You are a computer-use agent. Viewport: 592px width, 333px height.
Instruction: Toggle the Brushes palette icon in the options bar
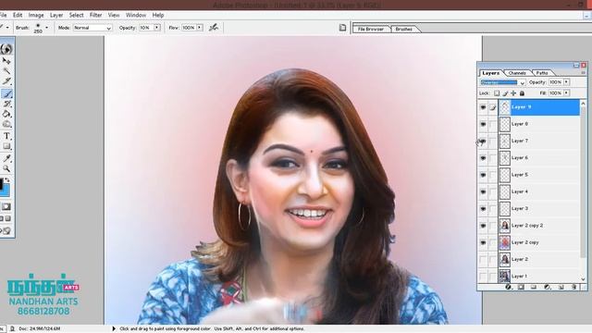coord(342,28)
